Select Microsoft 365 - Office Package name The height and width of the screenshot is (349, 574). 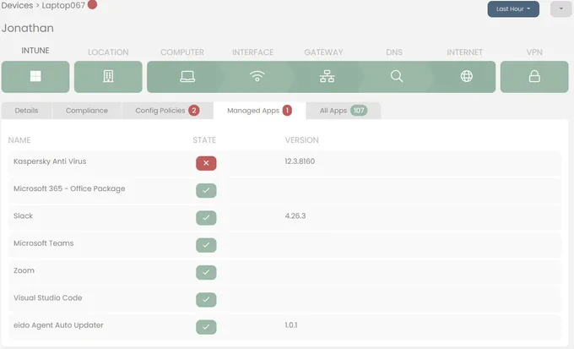[69, 188]
